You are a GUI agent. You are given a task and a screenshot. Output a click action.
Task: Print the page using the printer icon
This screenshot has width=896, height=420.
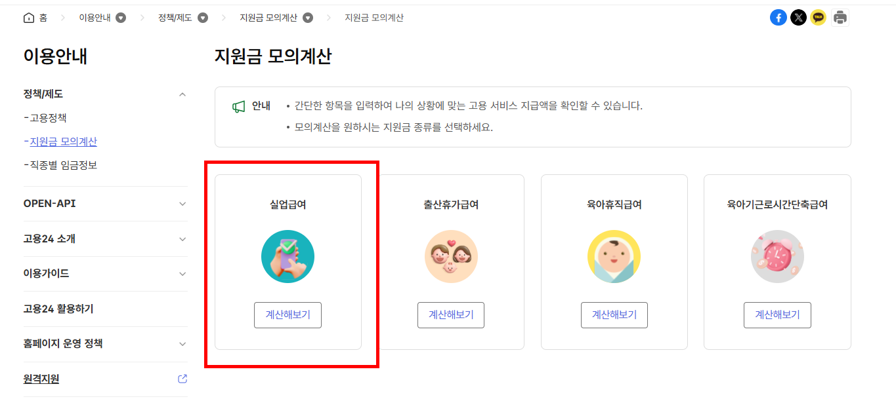click(x=840, y=17)
